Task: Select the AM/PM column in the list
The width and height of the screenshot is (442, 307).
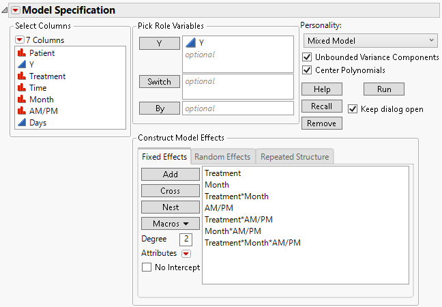Action: [x=42, y=111]
